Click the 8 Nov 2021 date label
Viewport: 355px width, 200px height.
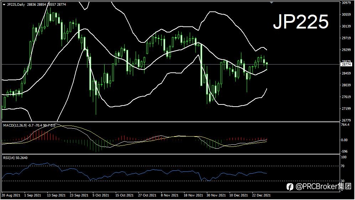pyautogui.click(x=170, y=195)
